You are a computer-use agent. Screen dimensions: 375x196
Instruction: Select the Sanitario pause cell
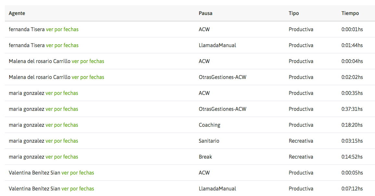tap(209, 141)
